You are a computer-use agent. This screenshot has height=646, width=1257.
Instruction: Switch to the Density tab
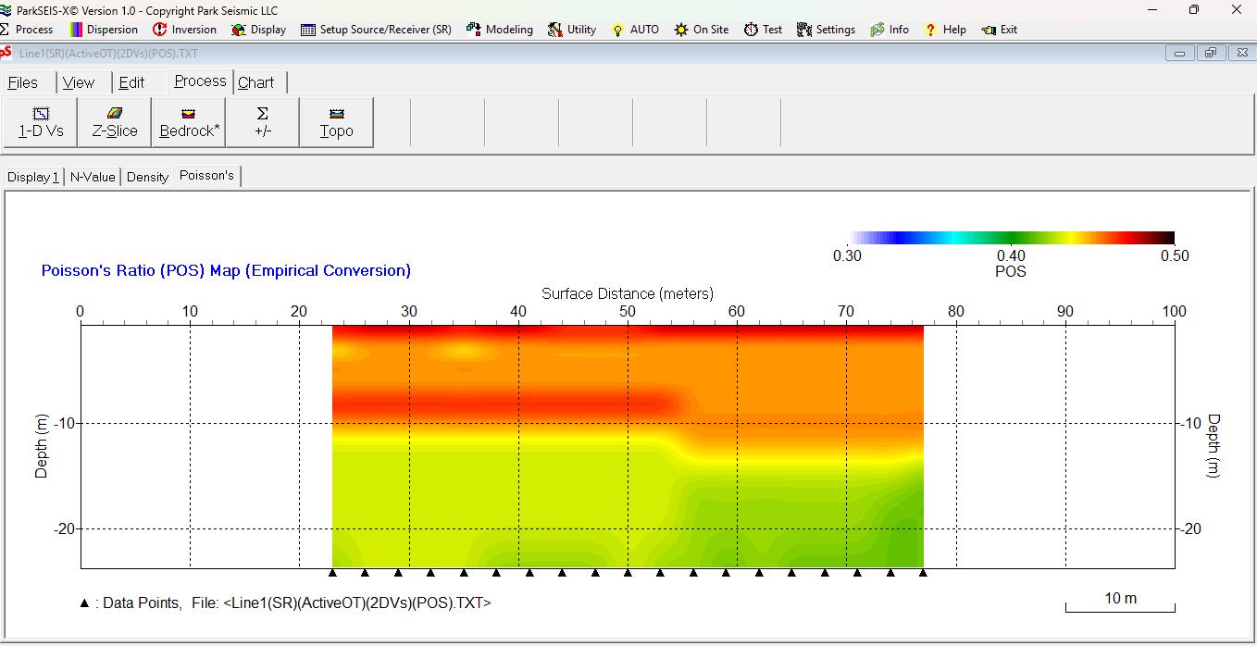148,177
